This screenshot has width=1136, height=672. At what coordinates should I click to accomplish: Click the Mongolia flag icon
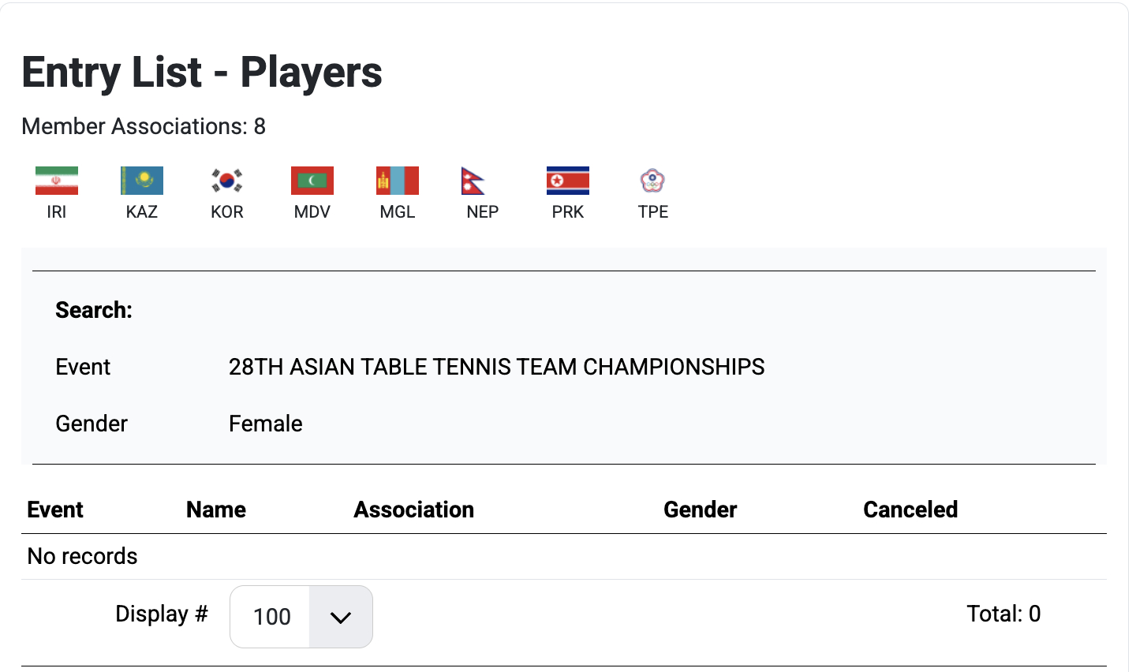[x=398, y=181]
